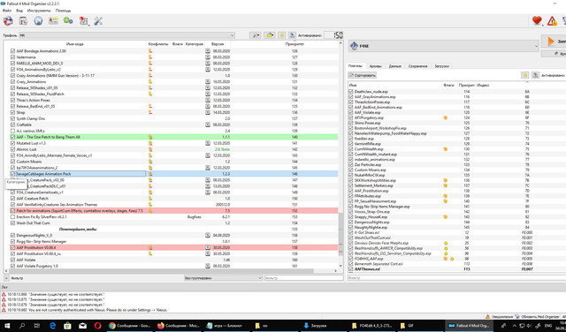The image size is (566, 332).
Task: Toggle checkbox for Wash Out That Cum mod
Action: pyautogui.click(x=12, y=223)
